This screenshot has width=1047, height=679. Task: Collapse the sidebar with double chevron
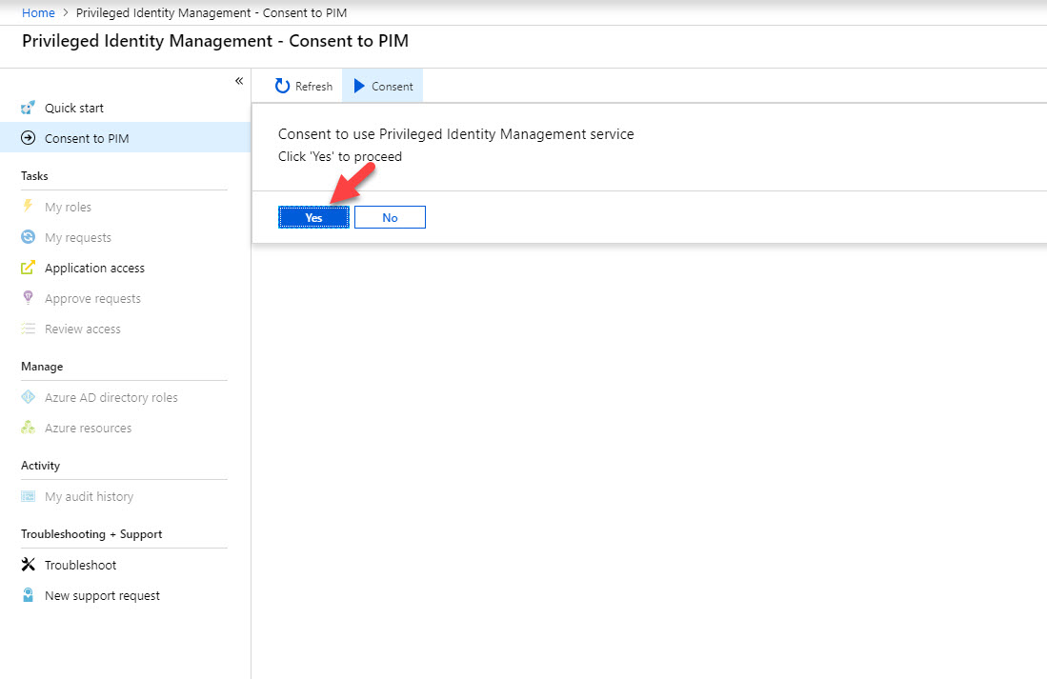tap(239, 81)
